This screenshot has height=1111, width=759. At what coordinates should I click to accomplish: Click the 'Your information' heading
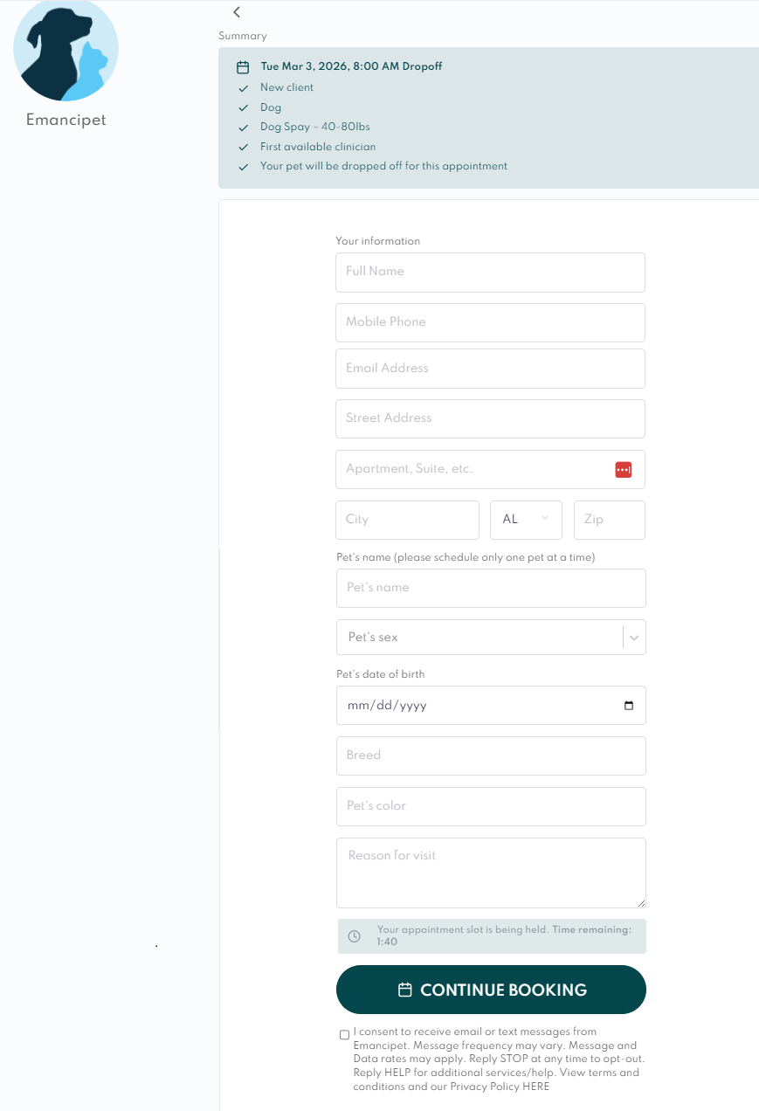(x=377, y=241)
